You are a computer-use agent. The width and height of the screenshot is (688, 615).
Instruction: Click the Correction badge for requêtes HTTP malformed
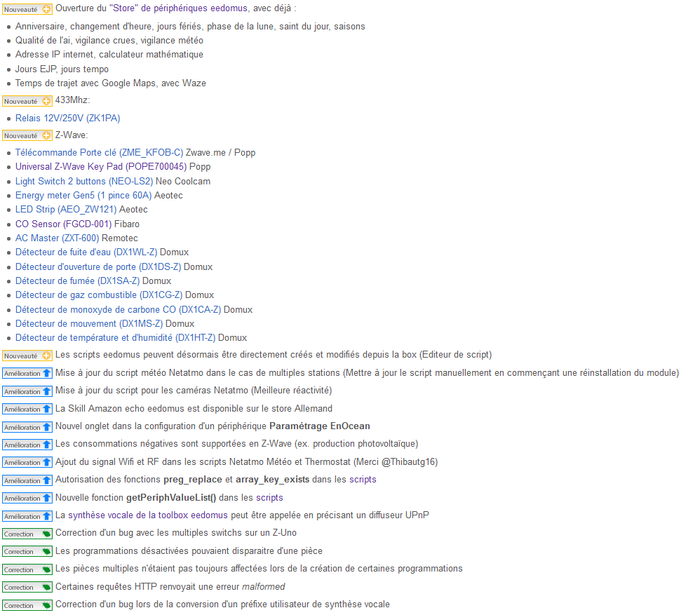[27, 588]
